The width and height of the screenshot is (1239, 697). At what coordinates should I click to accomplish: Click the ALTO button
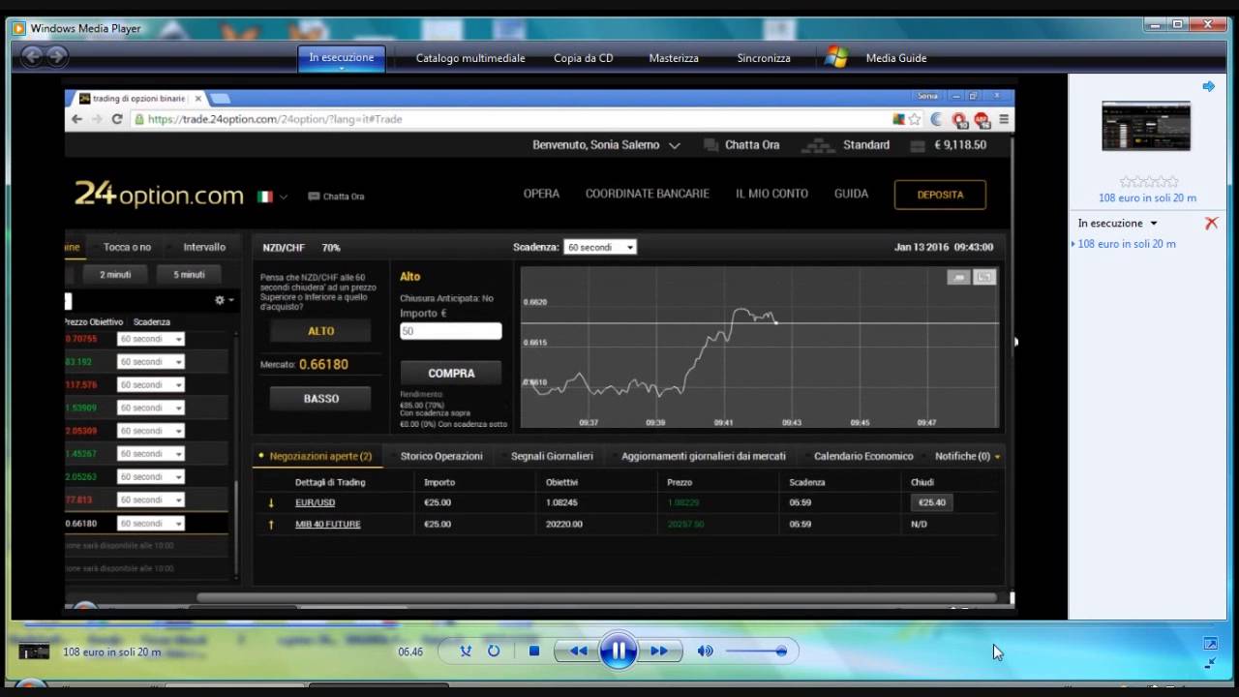click(320, 331)
